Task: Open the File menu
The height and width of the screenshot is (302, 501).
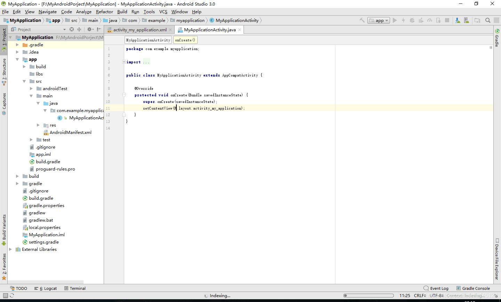Action: [x=5, y=11]
